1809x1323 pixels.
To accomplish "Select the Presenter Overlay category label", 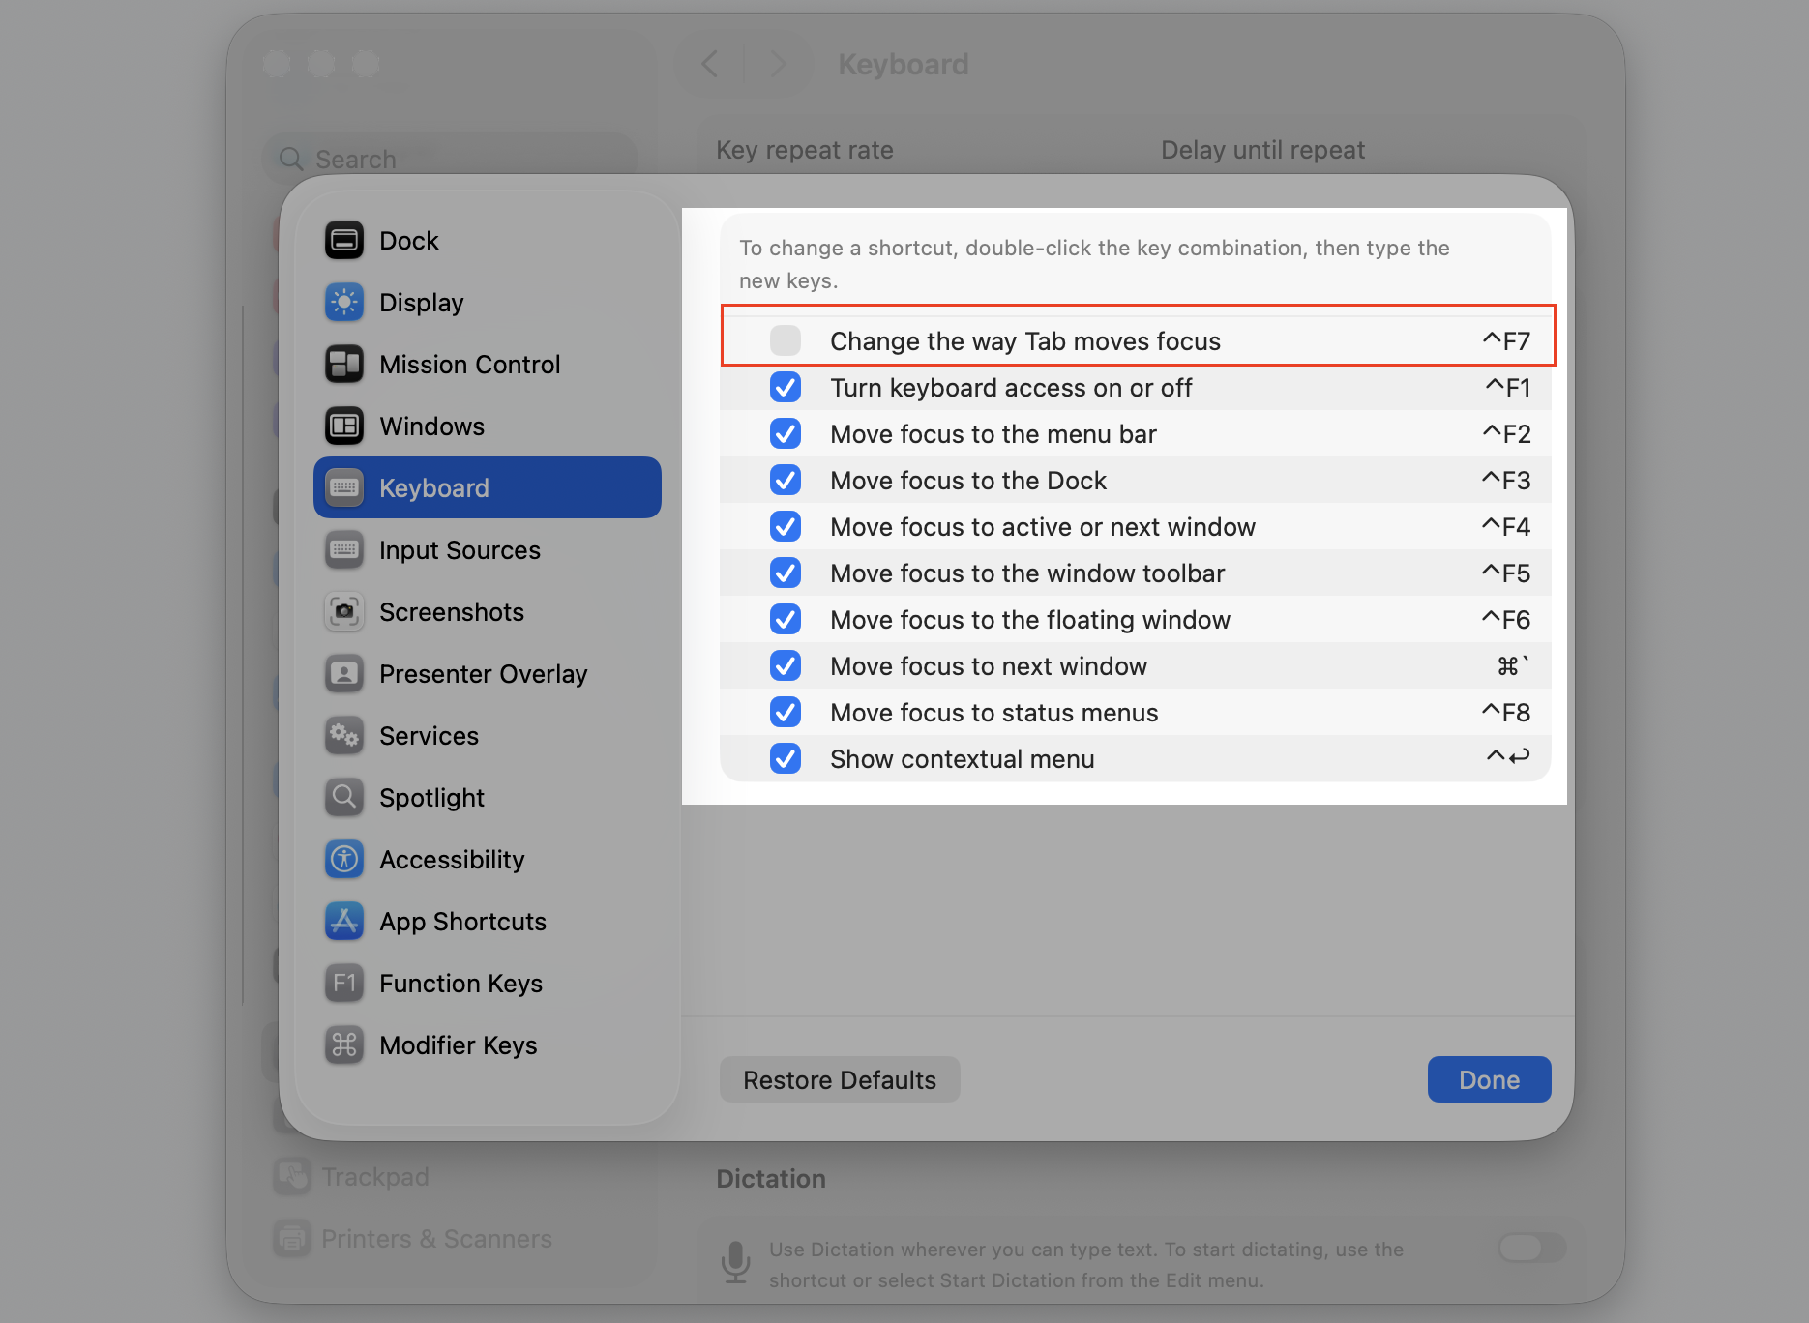I will coord(484,674).
